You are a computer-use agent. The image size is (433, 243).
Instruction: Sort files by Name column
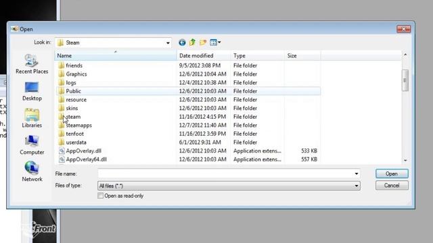point(116,55)
